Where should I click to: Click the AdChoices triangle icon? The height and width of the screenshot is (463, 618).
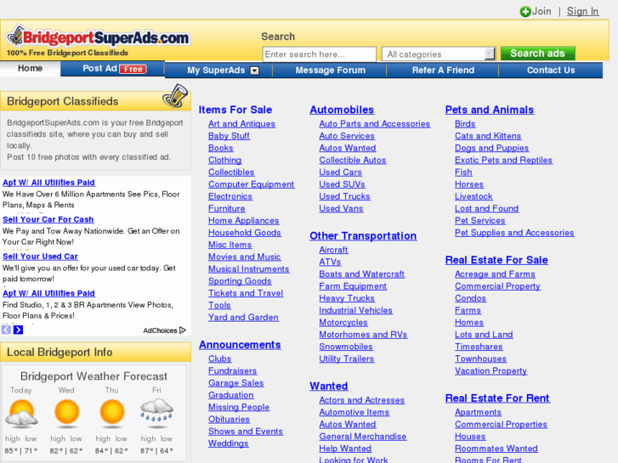click(x=183, y=330)
